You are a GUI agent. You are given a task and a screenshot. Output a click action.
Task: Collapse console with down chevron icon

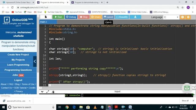tap(42, 92)
